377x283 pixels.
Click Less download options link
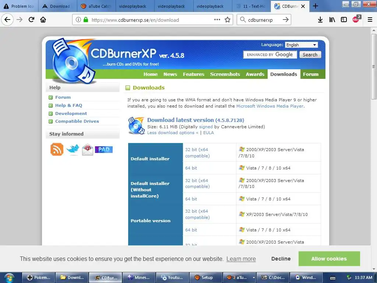[x=173, y=133]
